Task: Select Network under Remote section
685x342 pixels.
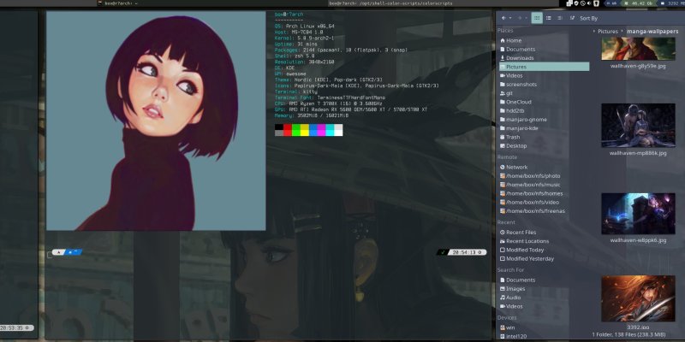Action: pyautogui.click(x=516, y=168)
